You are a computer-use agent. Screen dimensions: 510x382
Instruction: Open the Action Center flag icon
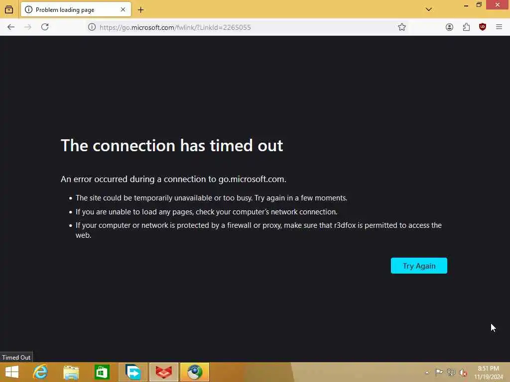point(439,372)
